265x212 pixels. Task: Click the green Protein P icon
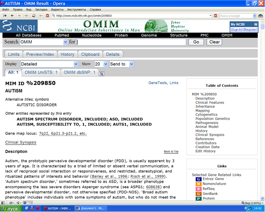point(198,198)
